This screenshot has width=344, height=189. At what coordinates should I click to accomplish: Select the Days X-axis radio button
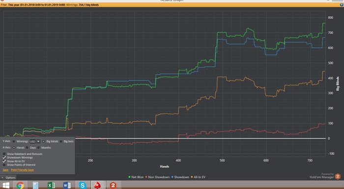coord(27,148)
